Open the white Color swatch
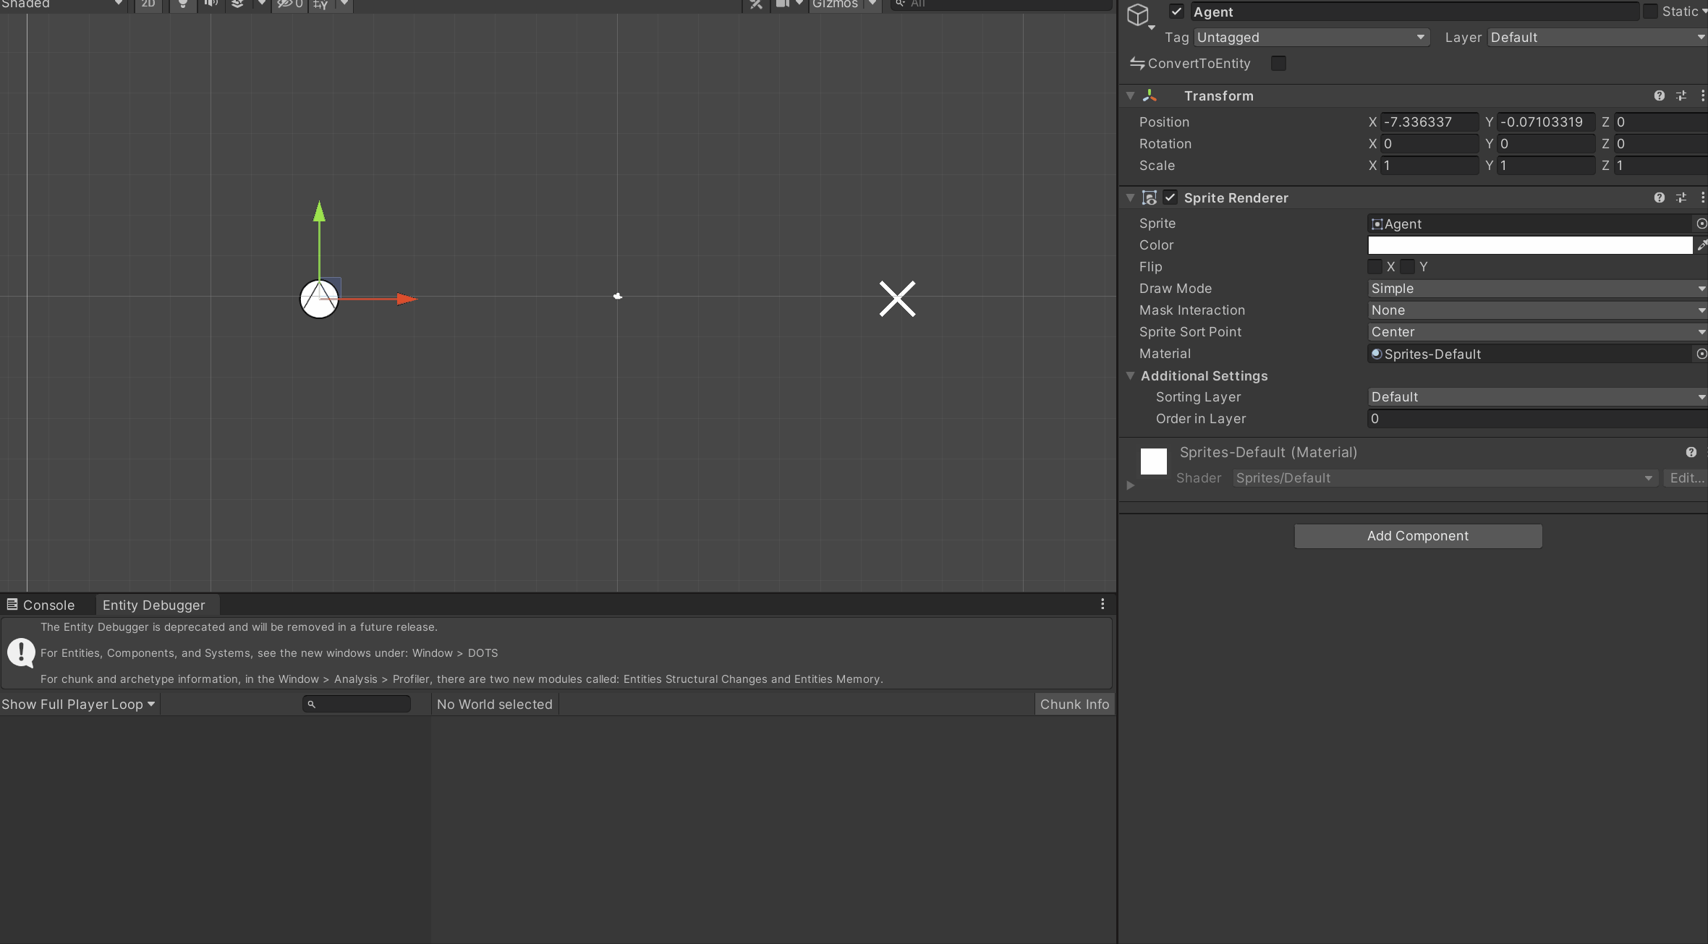1708x944 pixels. [1530, 245]
